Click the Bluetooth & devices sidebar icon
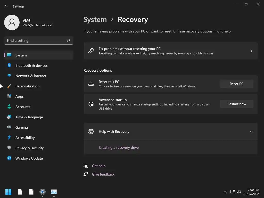The height and width of the screenshot is (198, 264). pyautogui.click(x=9, y=65)
